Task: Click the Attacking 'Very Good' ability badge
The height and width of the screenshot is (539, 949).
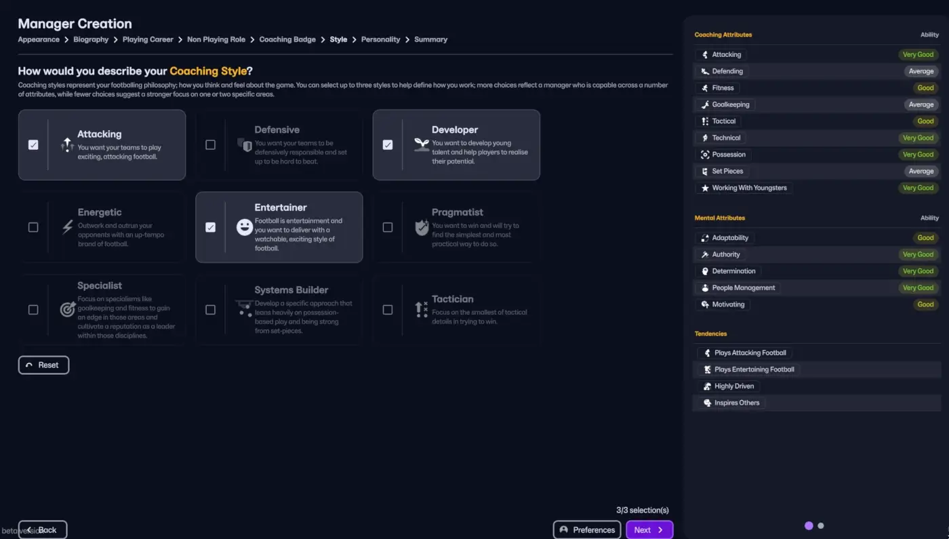Action: [918, 54]
